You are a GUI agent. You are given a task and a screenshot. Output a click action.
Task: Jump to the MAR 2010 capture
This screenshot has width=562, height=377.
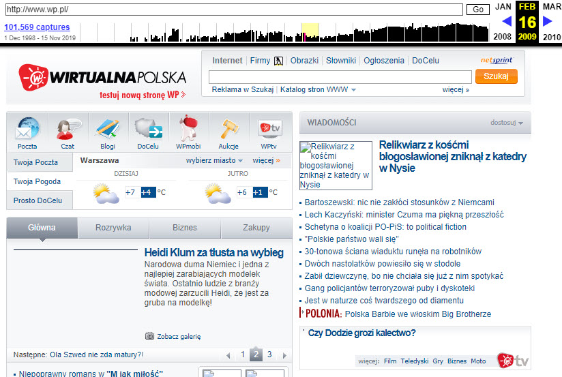point(552,22)
